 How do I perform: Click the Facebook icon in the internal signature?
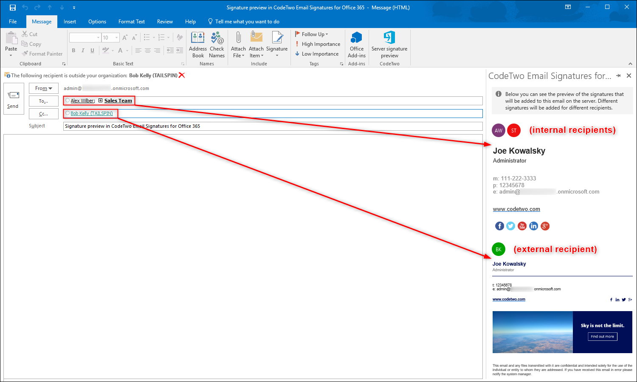click(x=499, y=226)
